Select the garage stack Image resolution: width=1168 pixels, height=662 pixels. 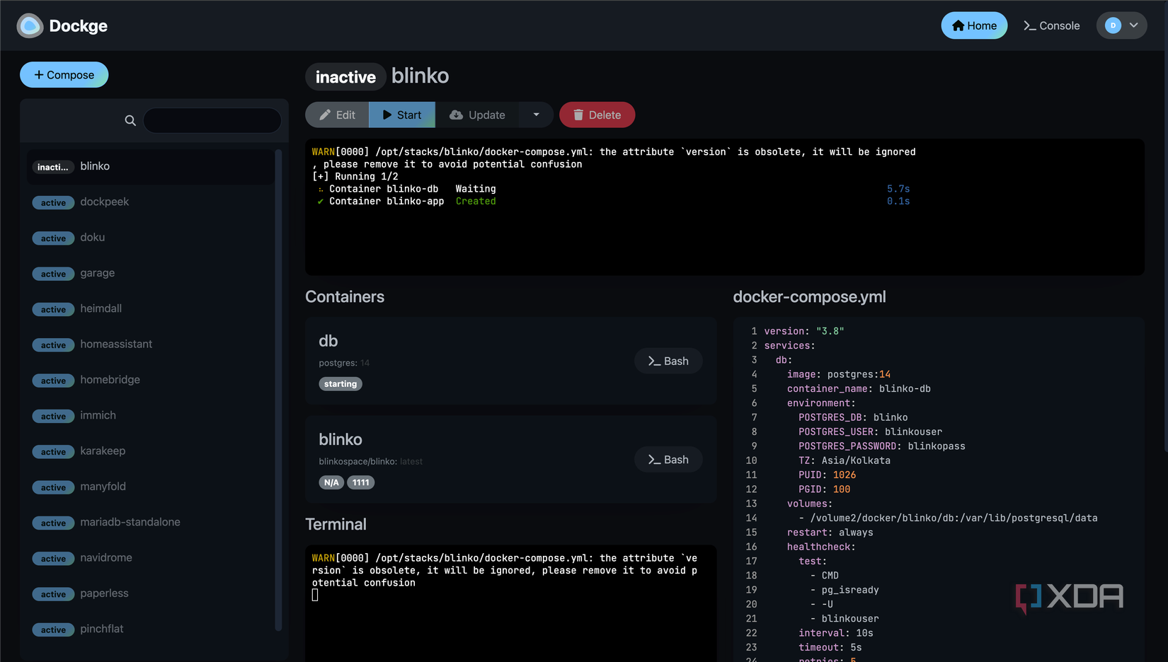coord(151,273)
